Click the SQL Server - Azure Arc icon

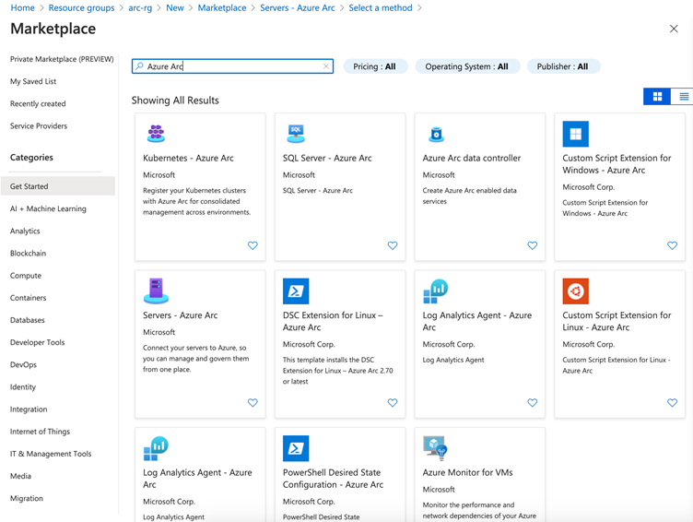tap(296, 134)
